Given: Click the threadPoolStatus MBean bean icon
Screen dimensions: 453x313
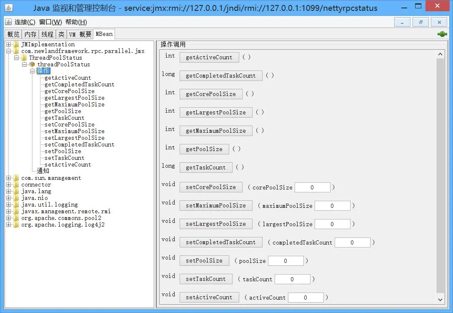Looking at the screenshot, I should point(32,64).
